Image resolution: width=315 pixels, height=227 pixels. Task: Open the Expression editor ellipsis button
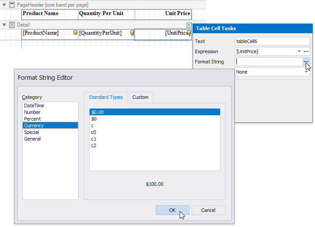tap(306, 51)
